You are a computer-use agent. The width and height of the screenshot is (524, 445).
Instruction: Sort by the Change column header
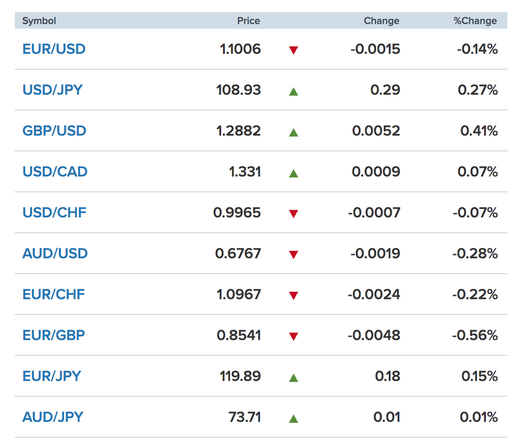click(x=381, y=21)
